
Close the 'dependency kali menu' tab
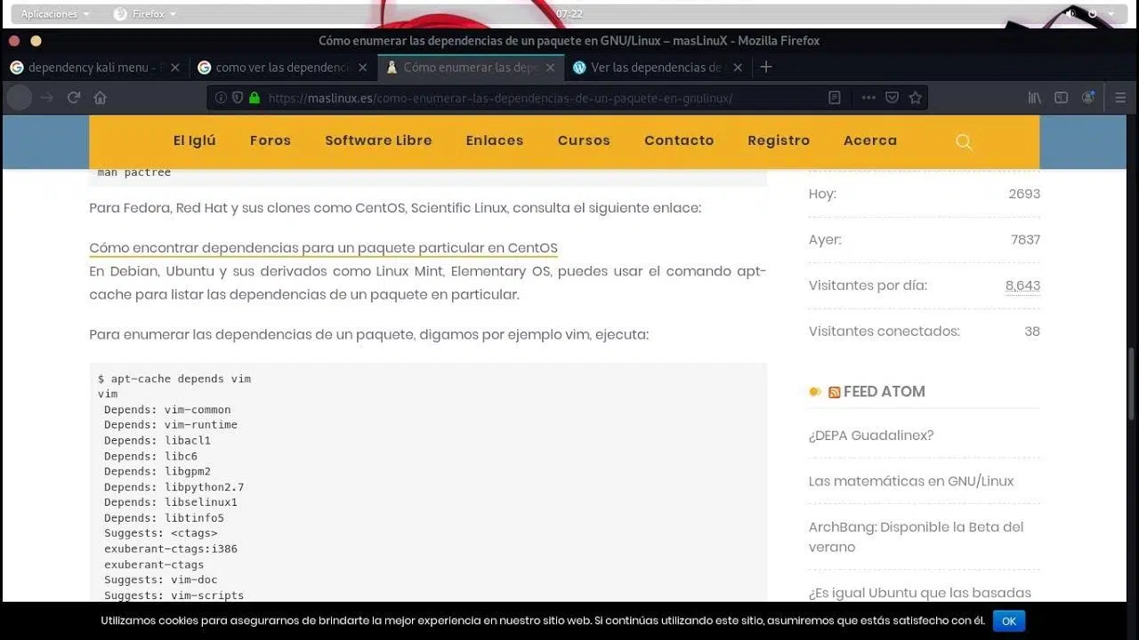pos(174,68)
